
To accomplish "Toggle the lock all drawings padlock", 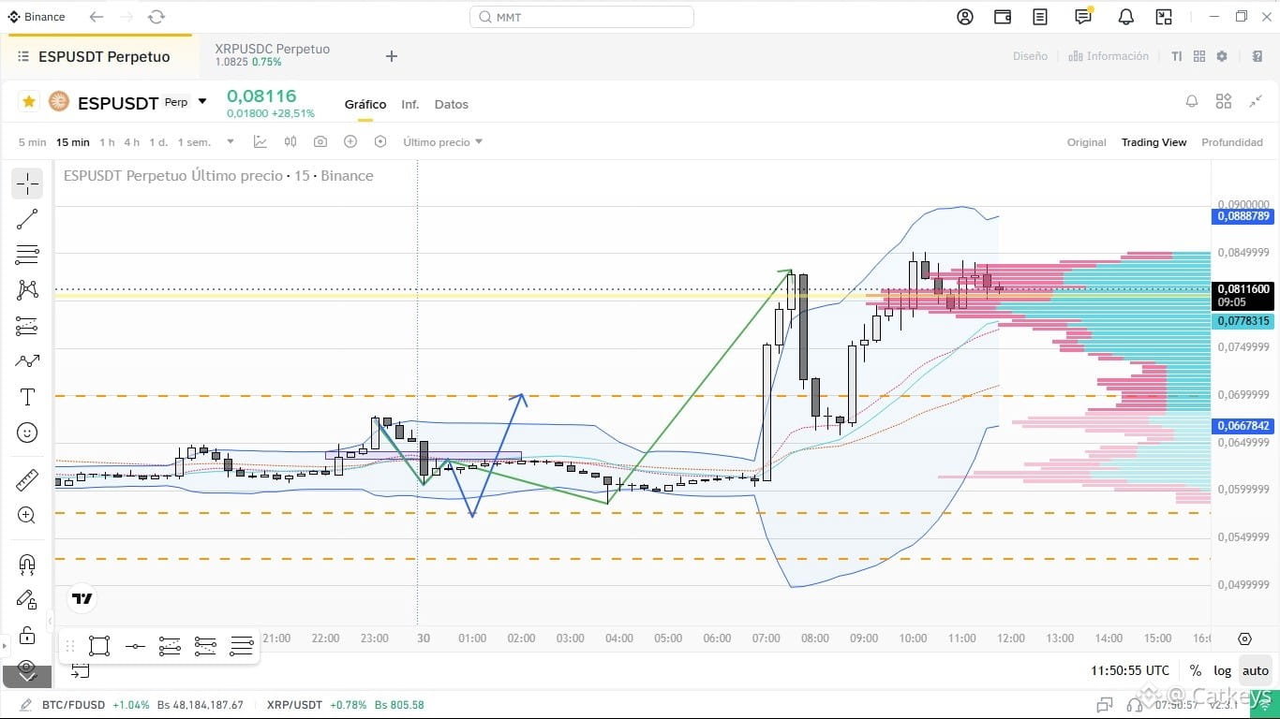I will click(27, 636).
